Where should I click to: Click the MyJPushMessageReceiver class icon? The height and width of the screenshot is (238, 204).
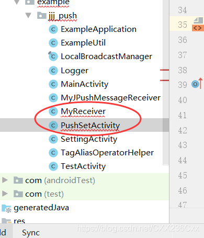[x=53, y=98]
